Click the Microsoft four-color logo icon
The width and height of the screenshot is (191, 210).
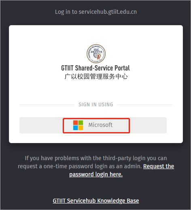coord(78,125)
